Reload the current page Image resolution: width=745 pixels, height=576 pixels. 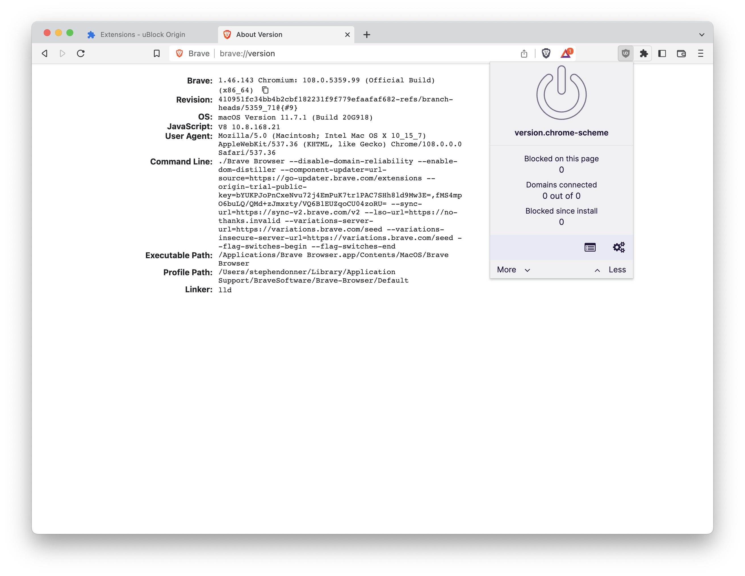coord(81,53)
